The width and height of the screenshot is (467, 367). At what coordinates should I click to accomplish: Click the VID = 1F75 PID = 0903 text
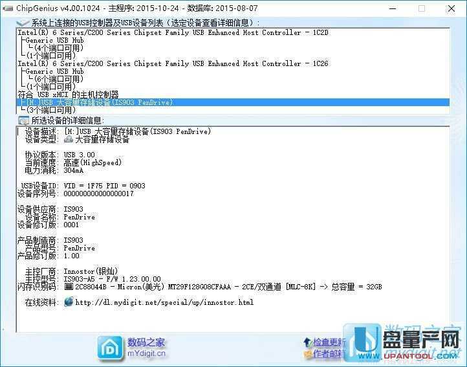(105, 186)
